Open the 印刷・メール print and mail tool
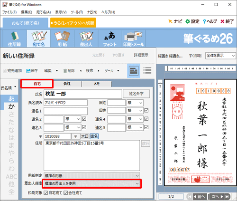 (134, 38)
